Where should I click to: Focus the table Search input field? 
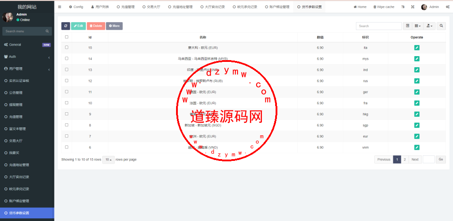tap(379, 26)
